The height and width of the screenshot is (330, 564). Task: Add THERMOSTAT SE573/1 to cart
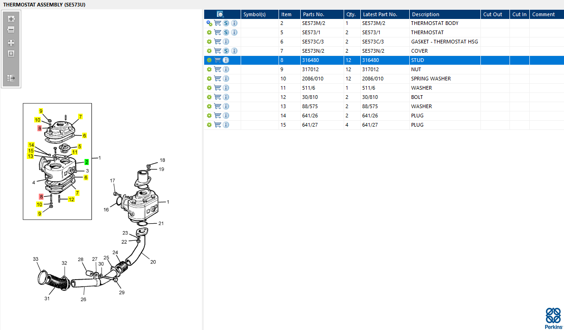pyautogui.click(x=218, y=32)
